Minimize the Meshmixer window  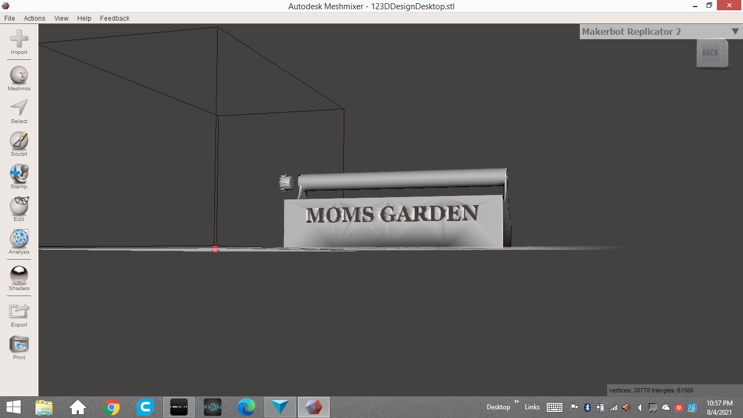click(695, 5)
